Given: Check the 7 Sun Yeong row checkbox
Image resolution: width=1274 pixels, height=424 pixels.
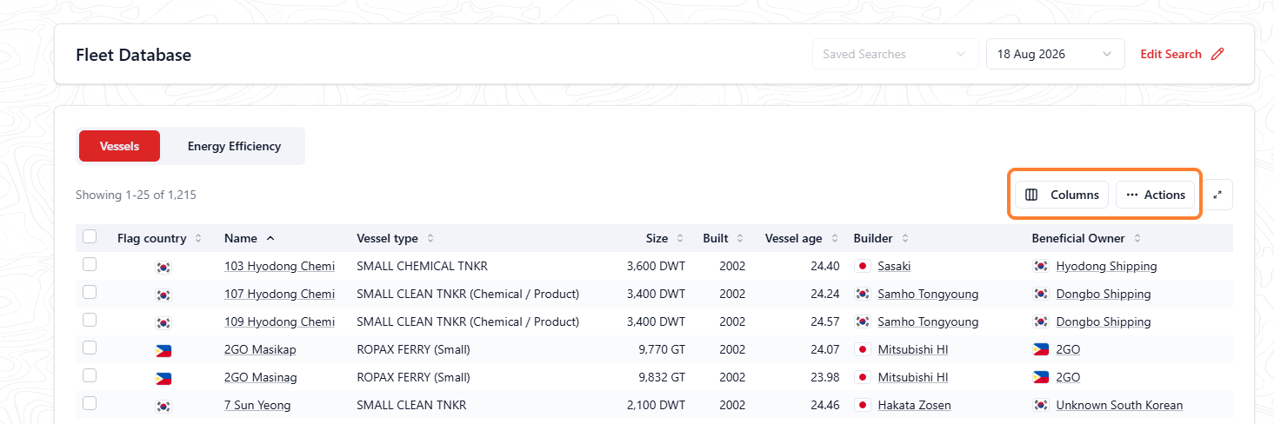Looking at the screenshot, I should pyautogui.click(x=90, y=403).
